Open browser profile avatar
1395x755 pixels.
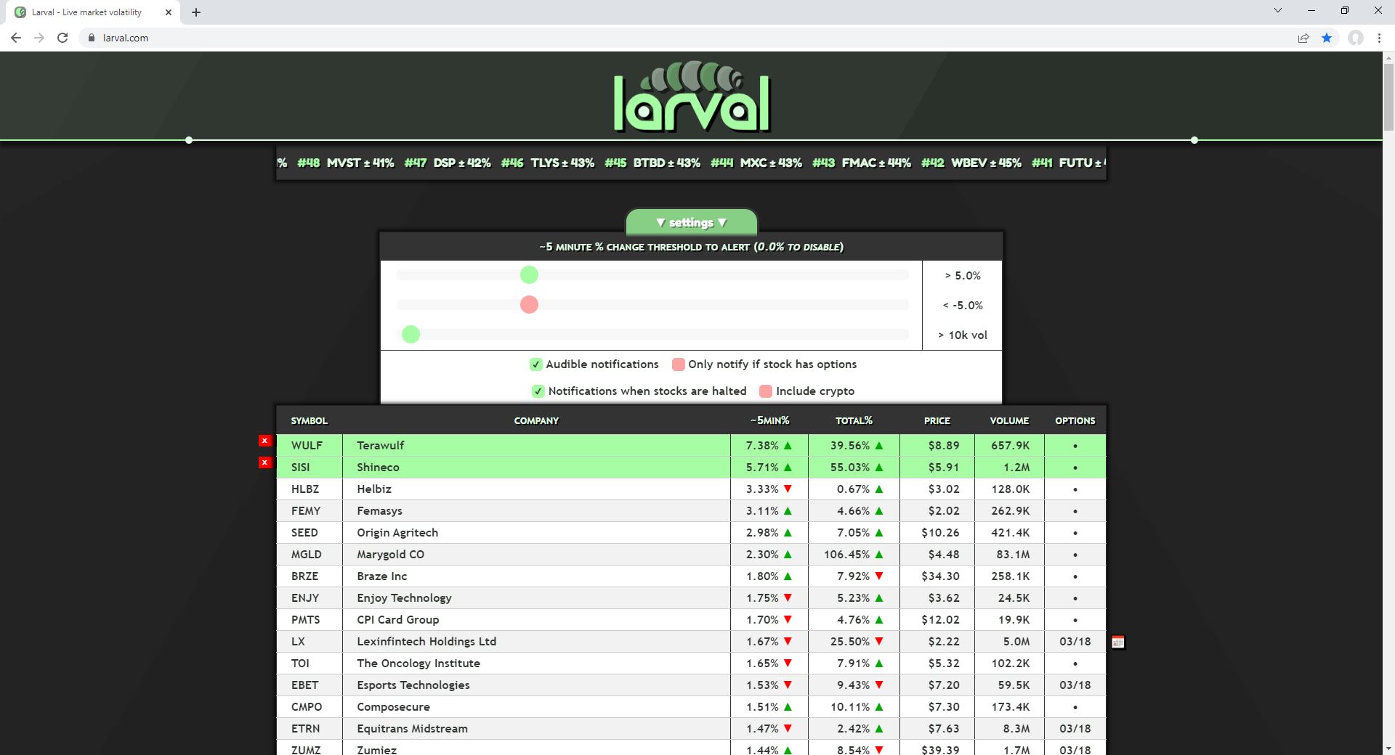click(x=1356, y=38)
